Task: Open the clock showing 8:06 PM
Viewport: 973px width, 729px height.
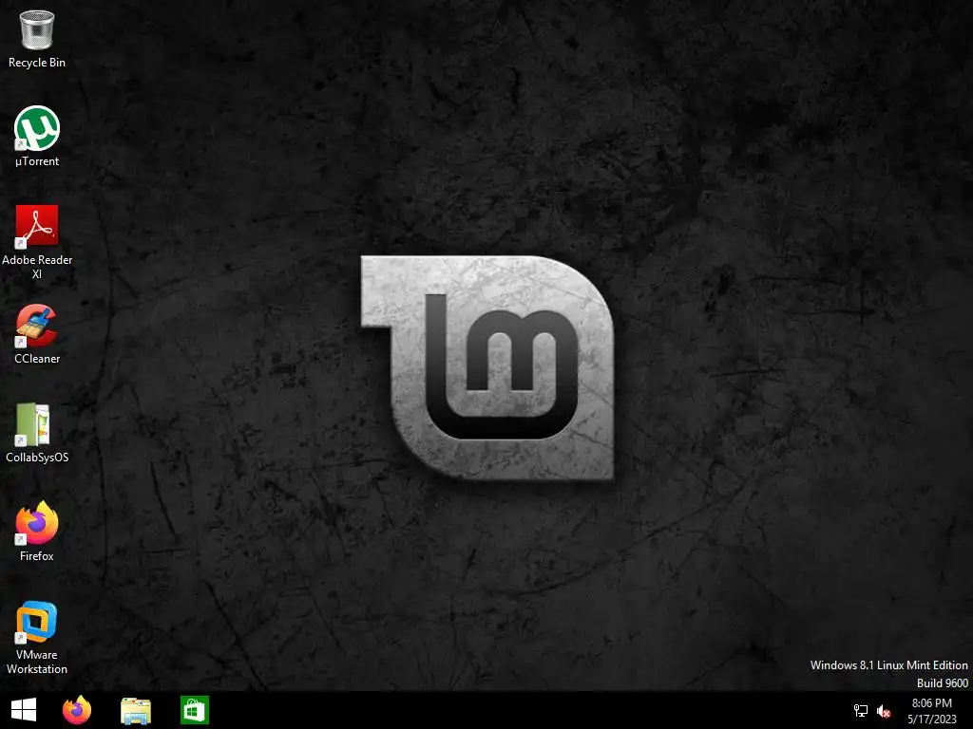Action: (931, 711)
